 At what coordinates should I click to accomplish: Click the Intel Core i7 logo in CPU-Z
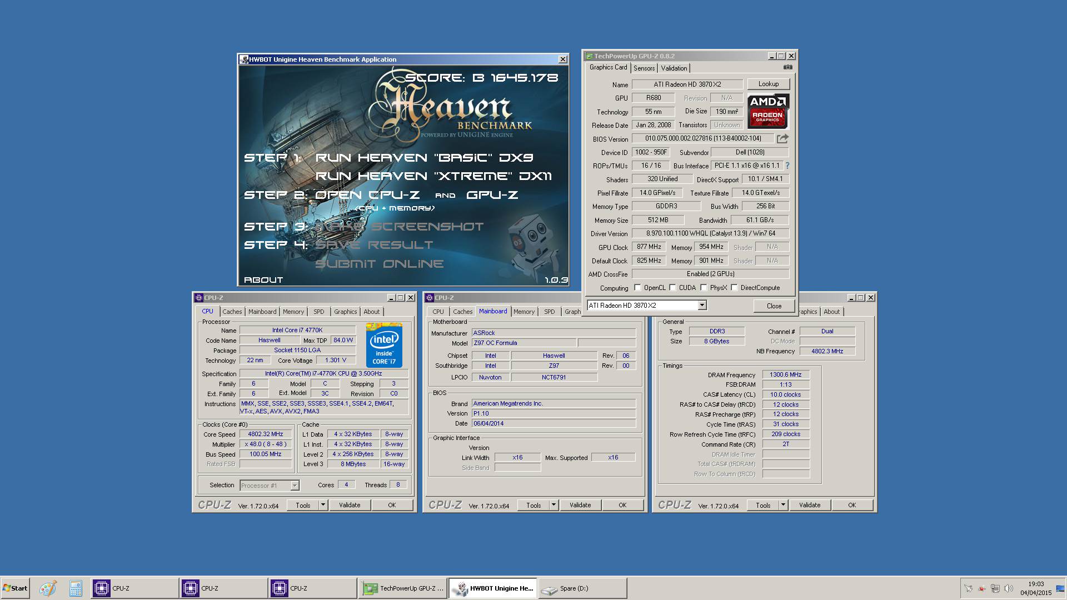(384, 346)
